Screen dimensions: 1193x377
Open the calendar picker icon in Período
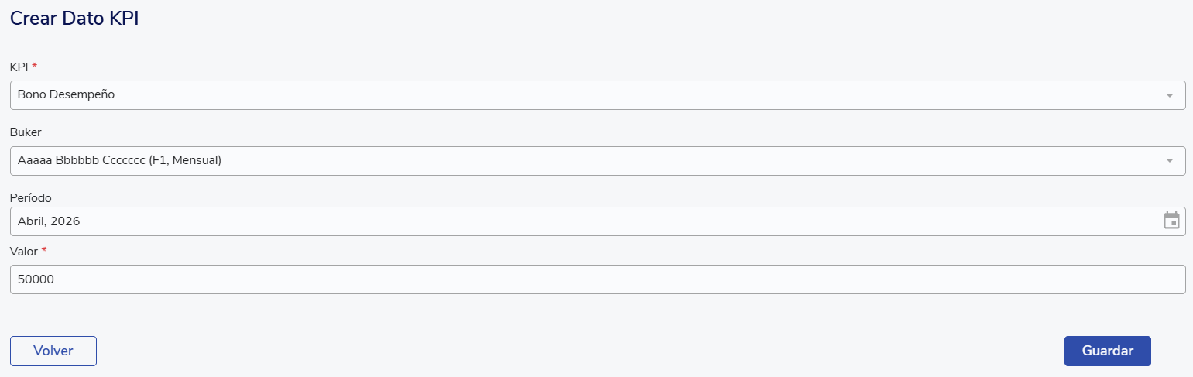click(x=1171, y=221)
